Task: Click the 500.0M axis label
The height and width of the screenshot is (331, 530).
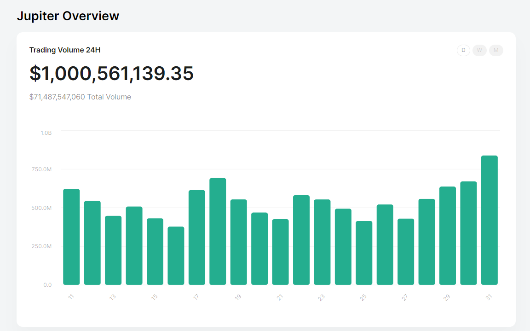Action: point(41,208)
